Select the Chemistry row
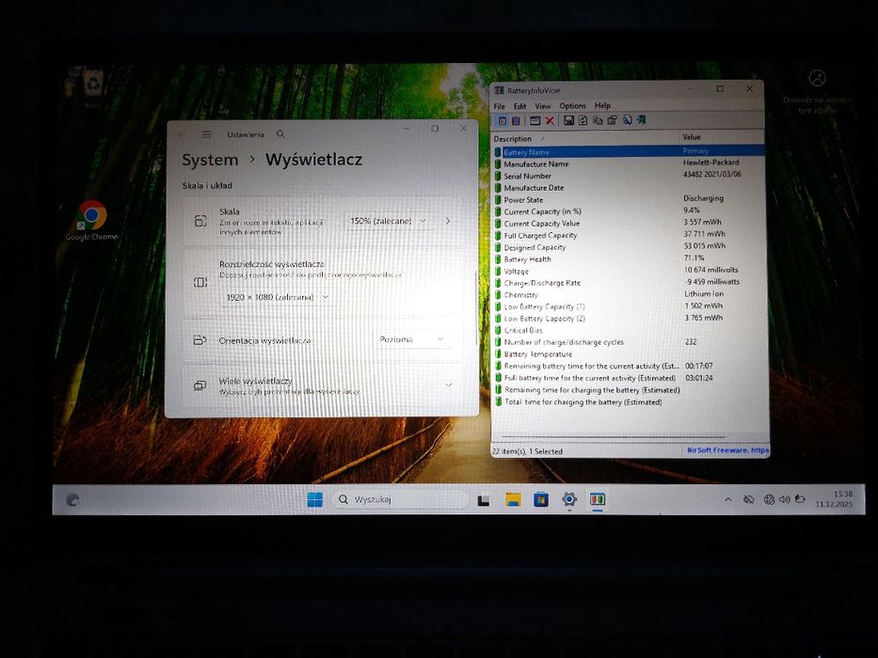This screenshot has height=658, width=878. click(629, 295)
